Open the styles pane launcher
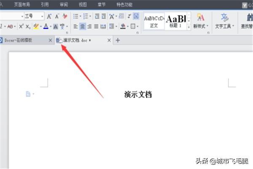The image size is (253, 169). tap(208, 33)
